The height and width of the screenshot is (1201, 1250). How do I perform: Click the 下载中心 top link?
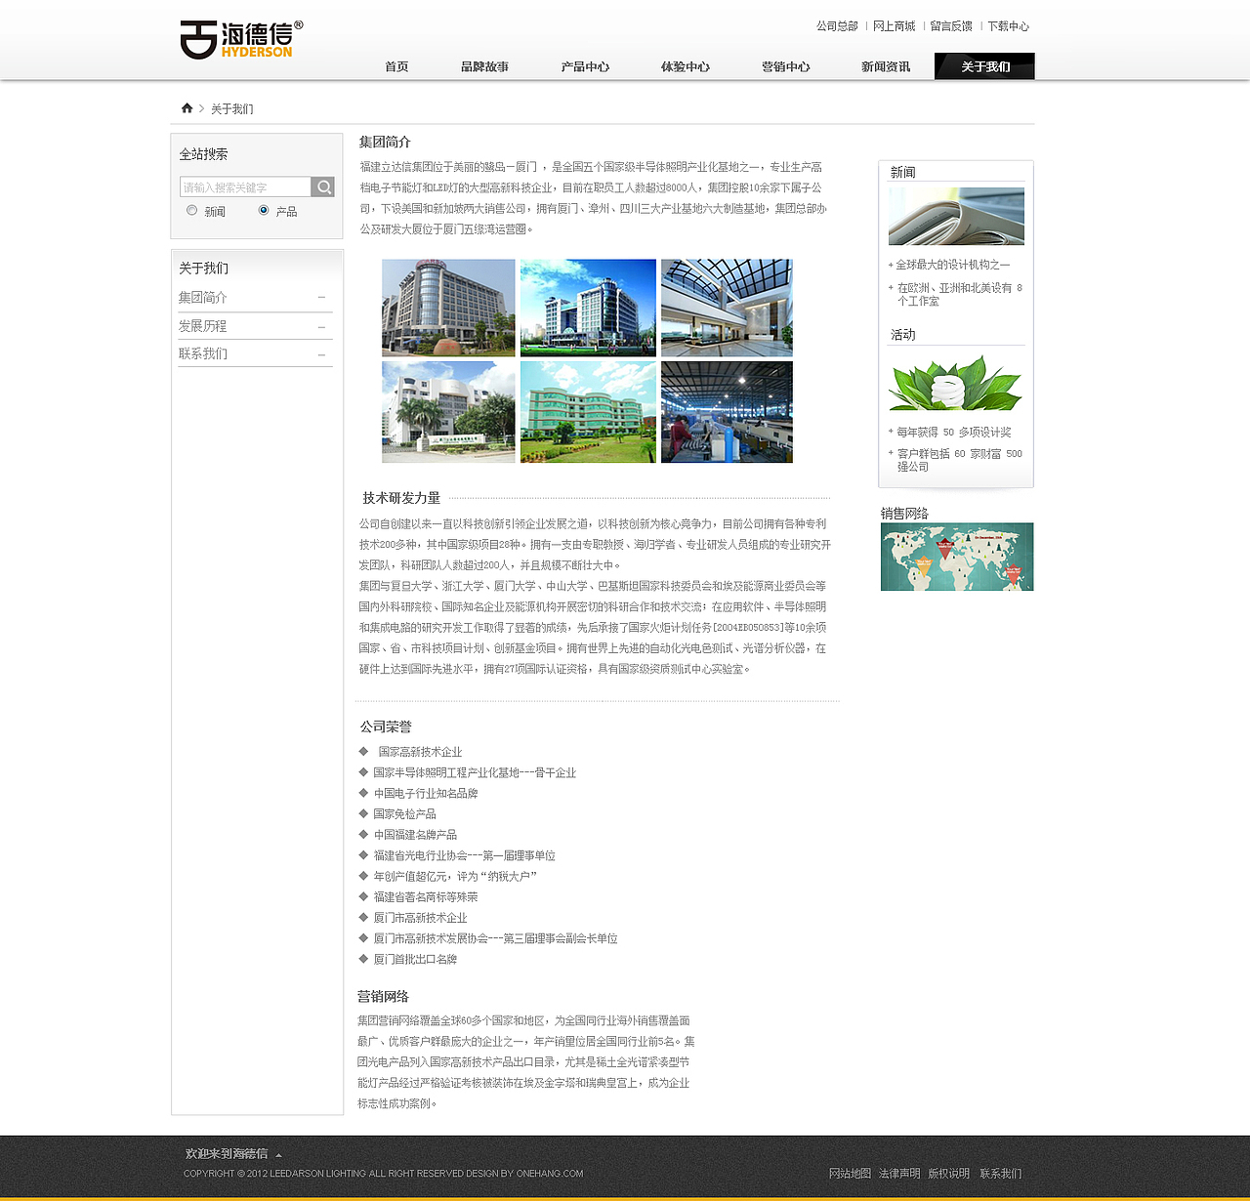click(1008, 26)
